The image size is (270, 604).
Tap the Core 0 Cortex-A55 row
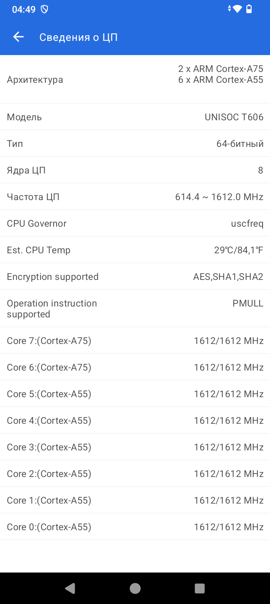pyautogui.click(x=135, y=527)
